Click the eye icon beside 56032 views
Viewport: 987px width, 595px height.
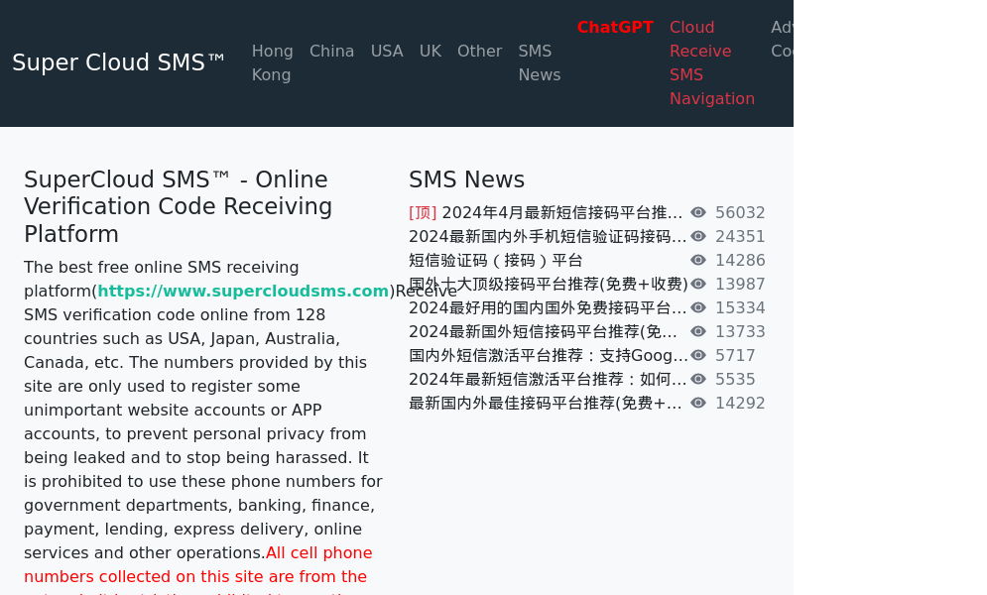[698, 212]
